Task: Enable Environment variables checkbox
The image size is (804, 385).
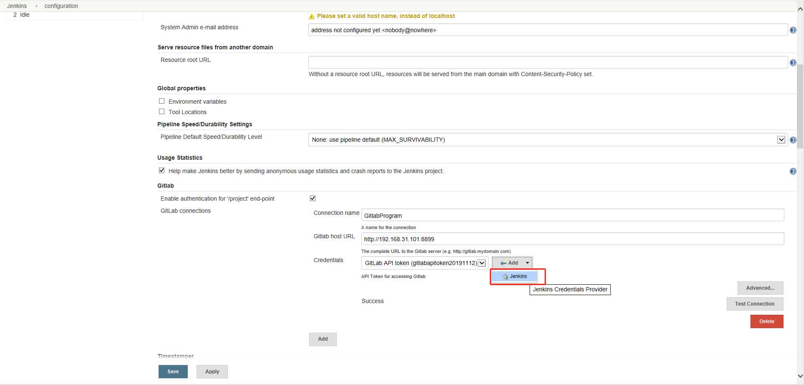Action: (161, 101)
